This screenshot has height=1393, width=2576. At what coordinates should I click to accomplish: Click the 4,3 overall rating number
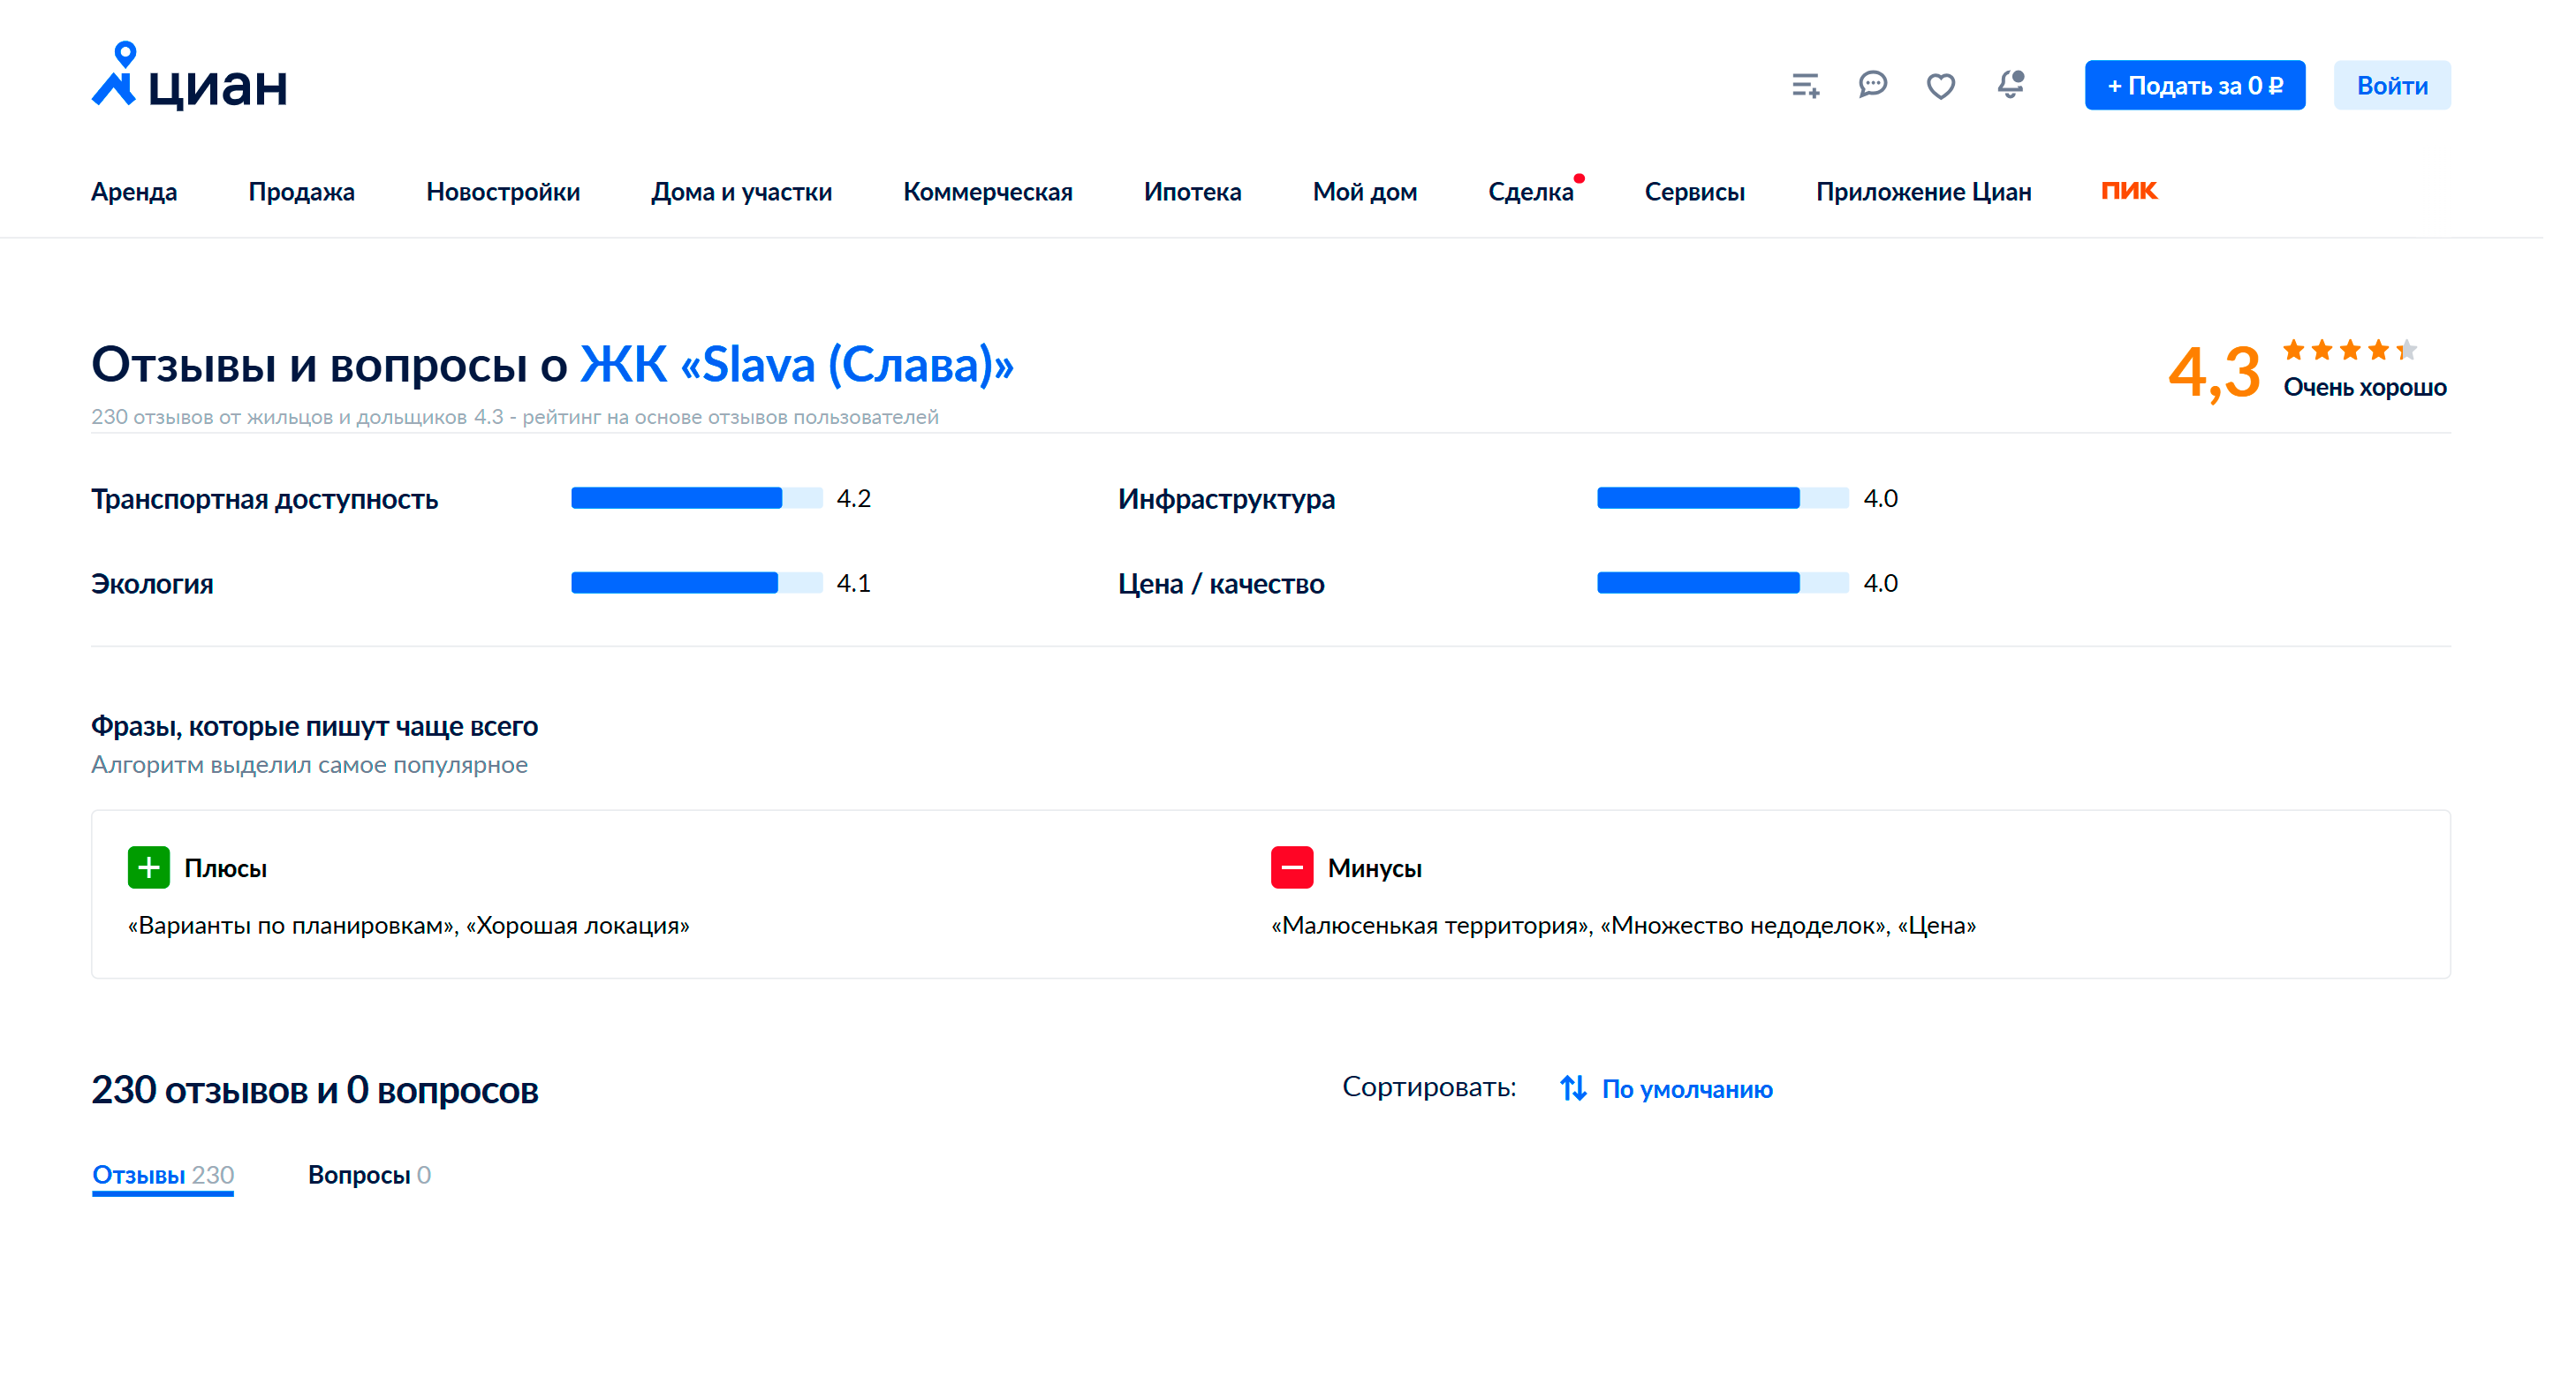(x=2213, y=372)
